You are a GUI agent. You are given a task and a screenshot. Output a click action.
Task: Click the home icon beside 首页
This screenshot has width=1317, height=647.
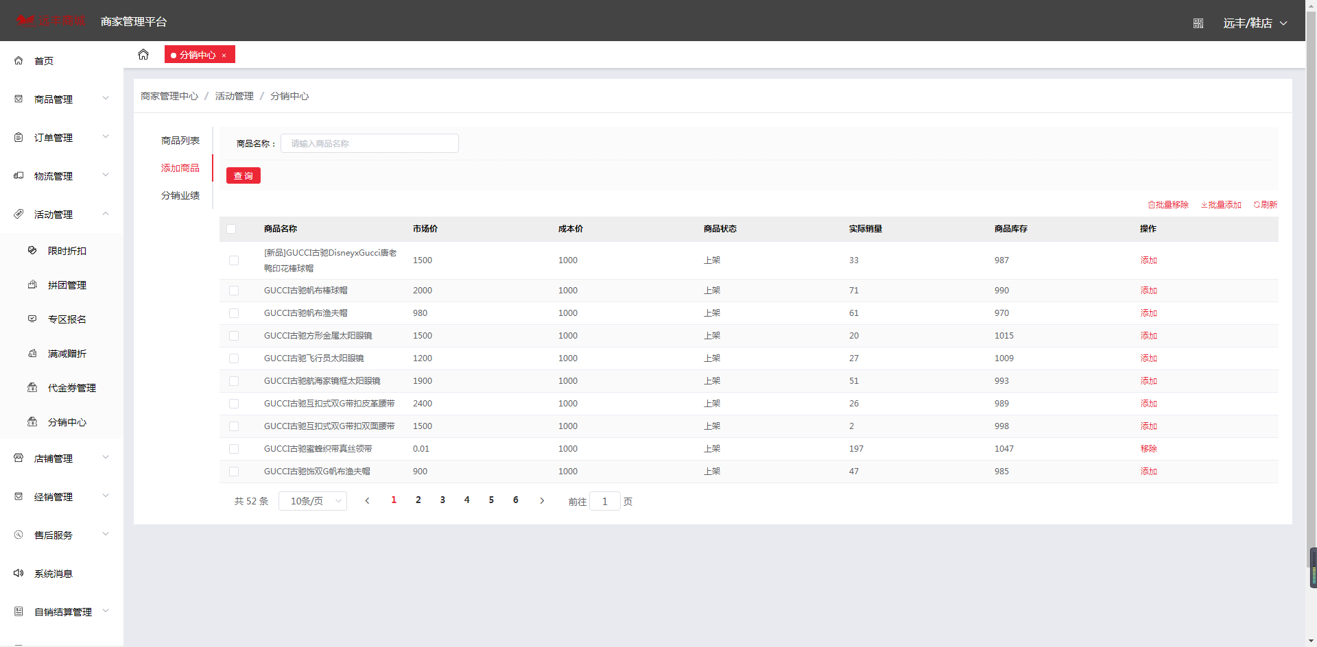point(19,60)
